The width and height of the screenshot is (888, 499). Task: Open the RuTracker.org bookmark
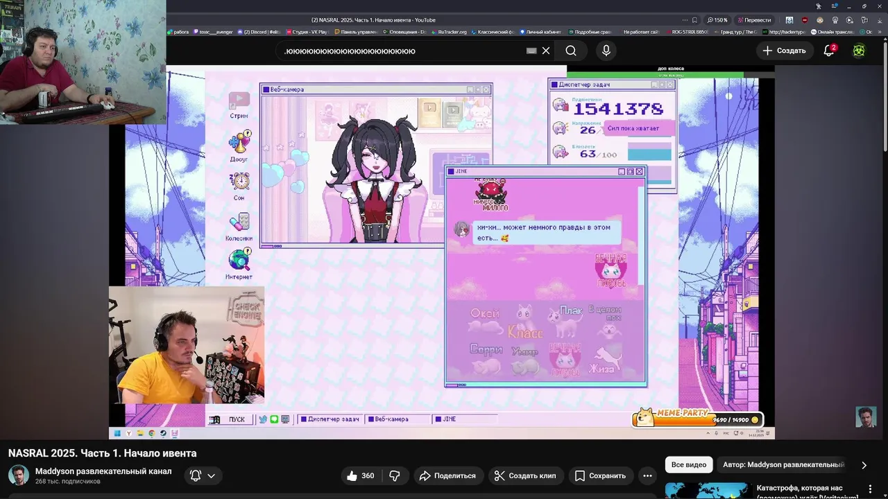click(x=448, y=32)
